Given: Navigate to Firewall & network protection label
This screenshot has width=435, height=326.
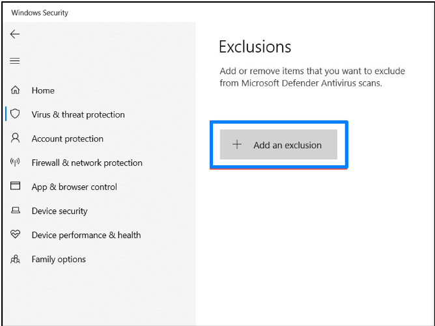Looking at the screenshot, I should point(87,163).
